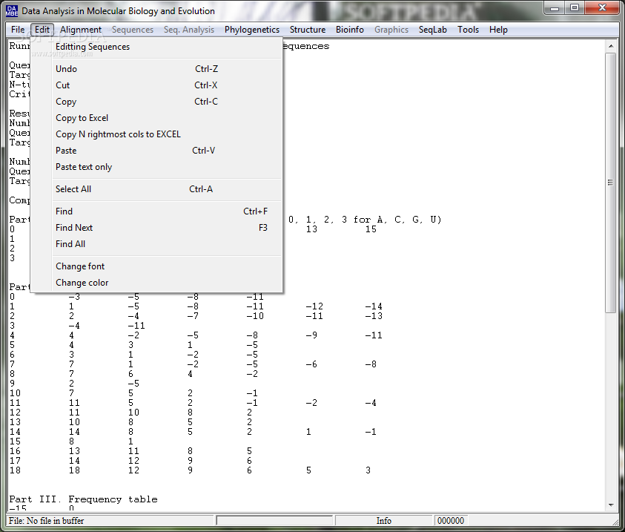Select Cut in the Edit menu

[156, 85]
